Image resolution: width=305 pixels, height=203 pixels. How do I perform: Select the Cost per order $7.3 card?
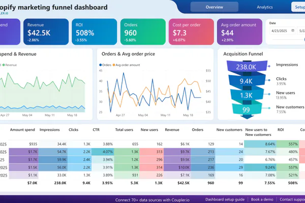(191, 32)
